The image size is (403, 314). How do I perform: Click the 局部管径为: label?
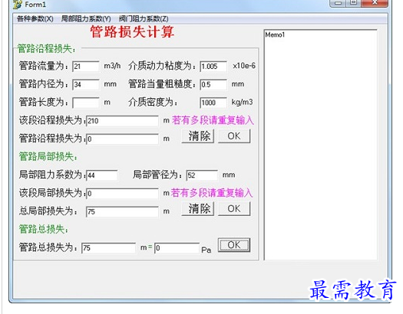point(158,175)
